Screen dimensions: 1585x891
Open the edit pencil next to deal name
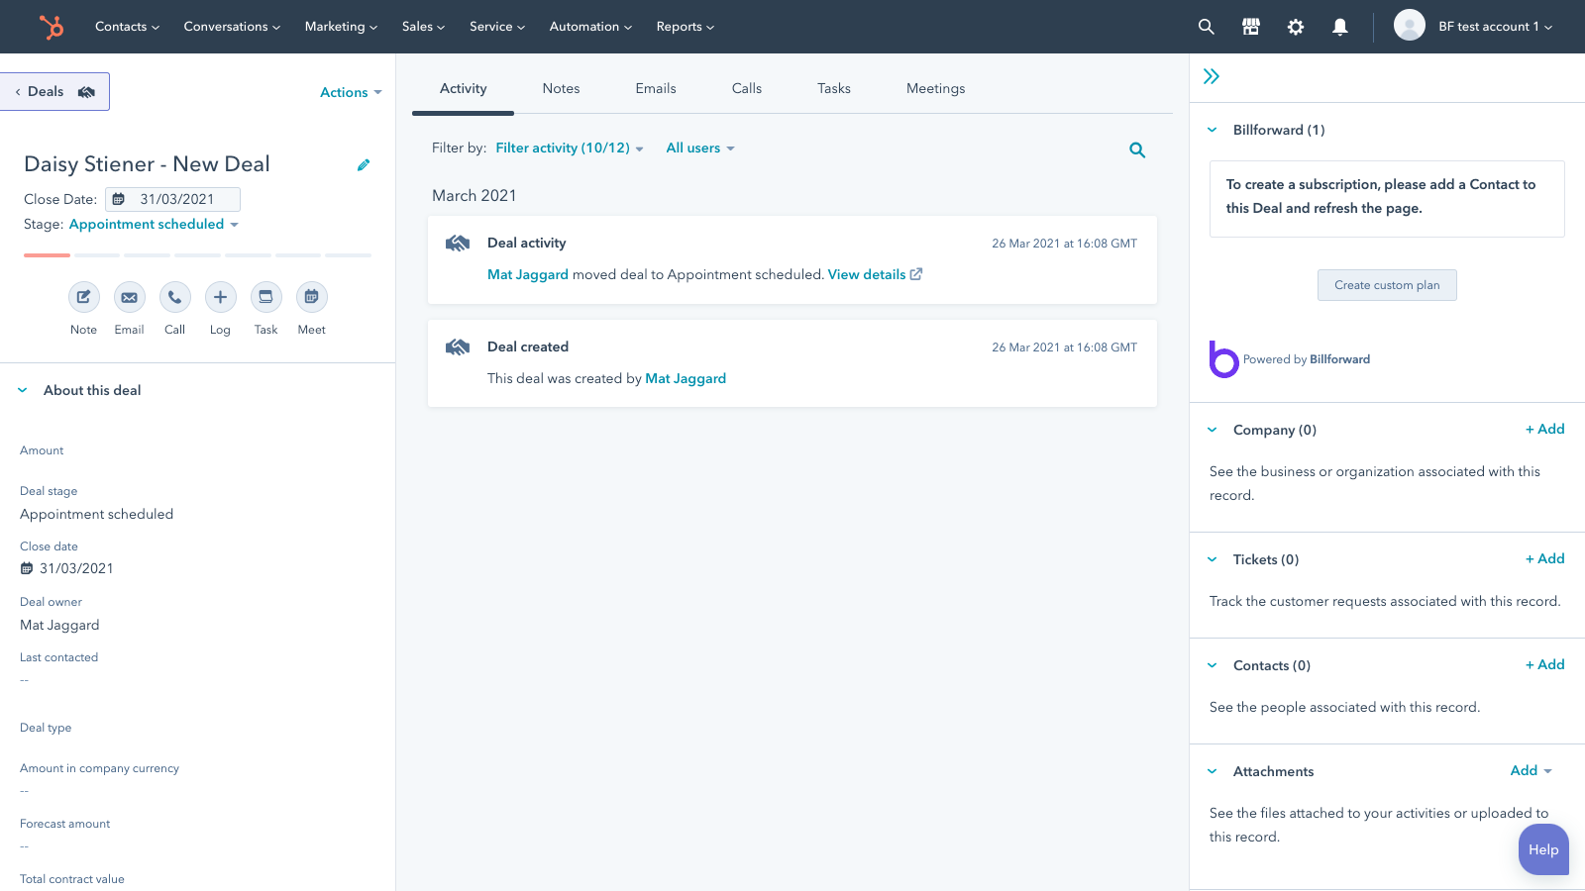click(x=364, y=164)
